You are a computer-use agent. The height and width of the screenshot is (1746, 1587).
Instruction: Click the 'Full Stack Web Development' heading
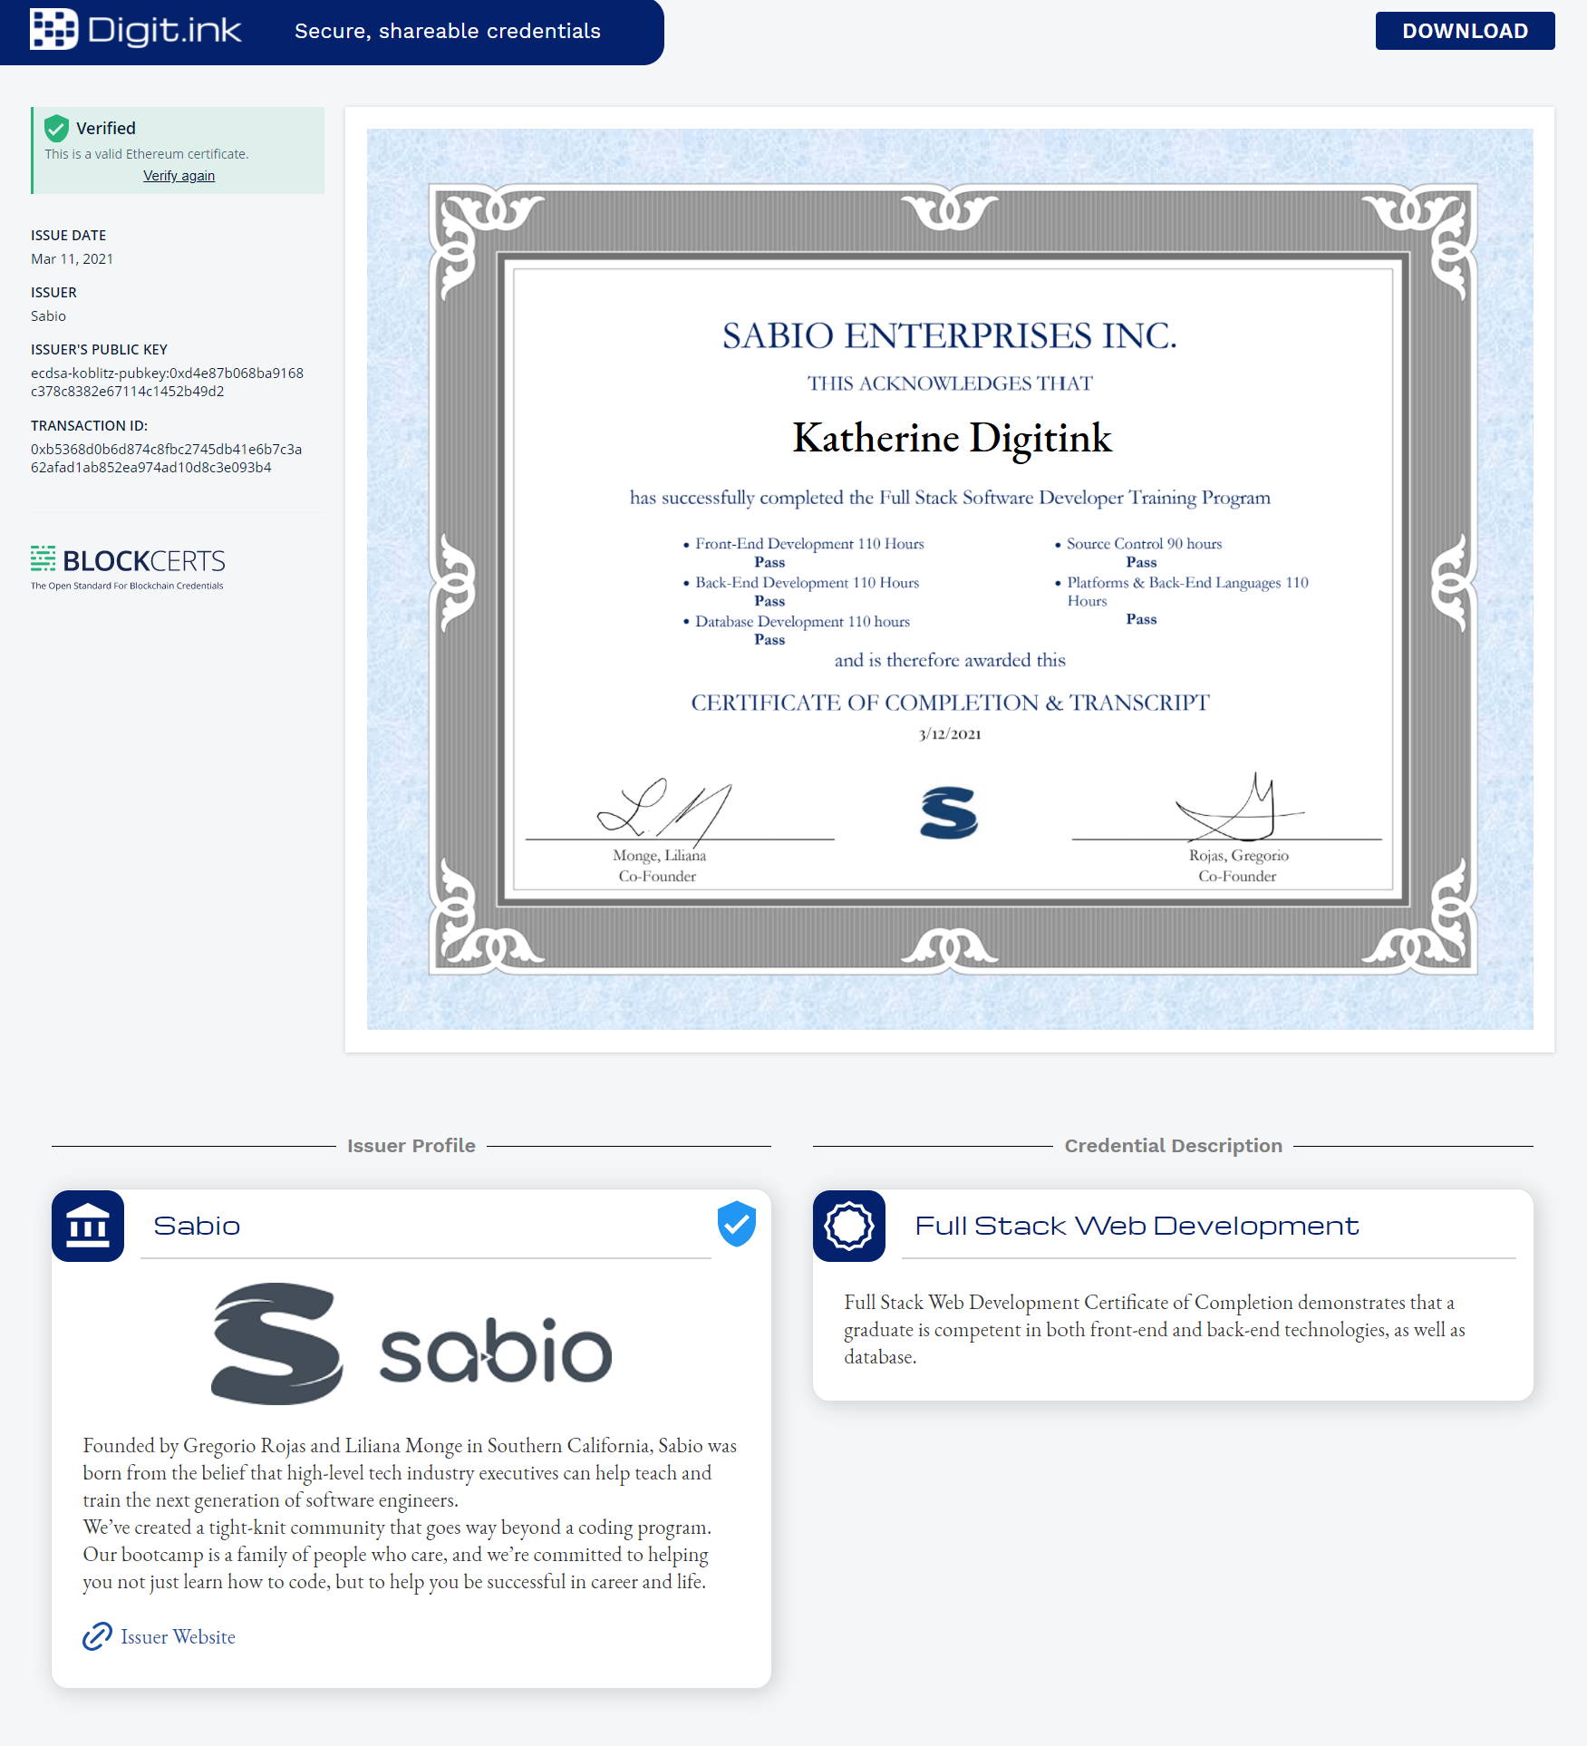pyautogui.click(x=1137, y=1226)
